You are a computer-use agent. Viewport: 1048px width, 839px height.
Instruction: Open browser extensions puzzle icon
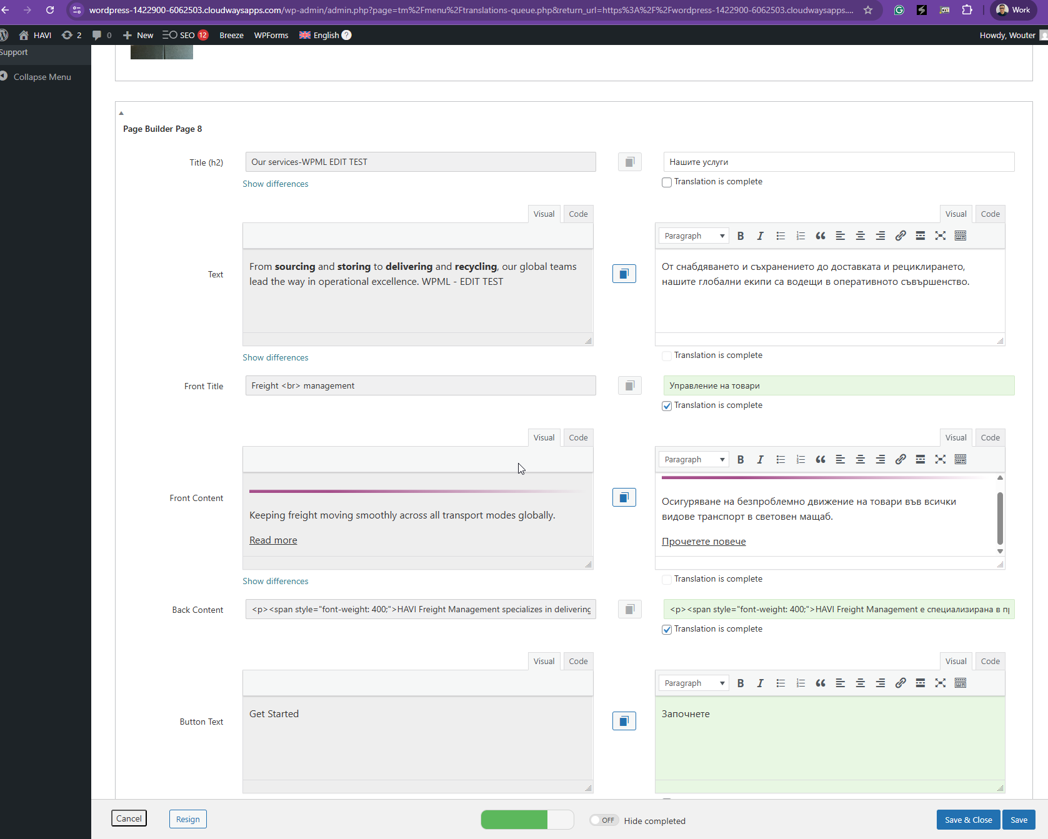[x=967, y=10]
